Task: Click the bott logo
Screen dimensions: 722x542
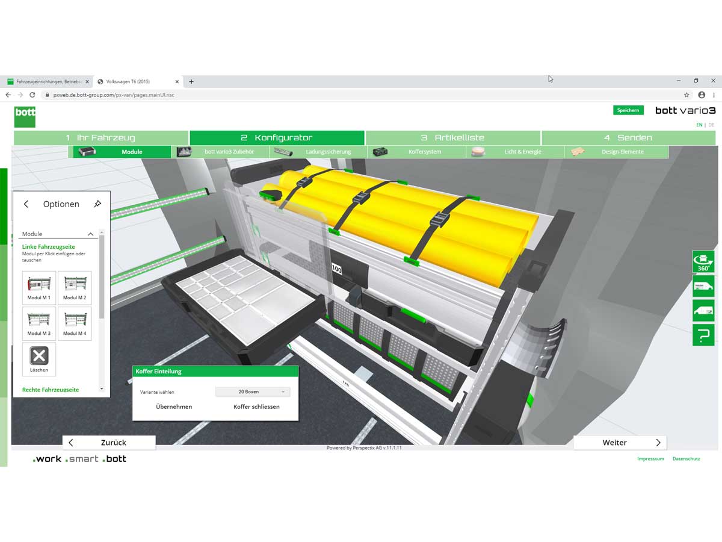Action: pyautogui.click(x=25, y=117)
